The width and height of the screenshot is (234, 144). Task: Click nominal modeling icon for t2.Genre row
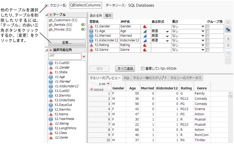(x=145, y=50)
